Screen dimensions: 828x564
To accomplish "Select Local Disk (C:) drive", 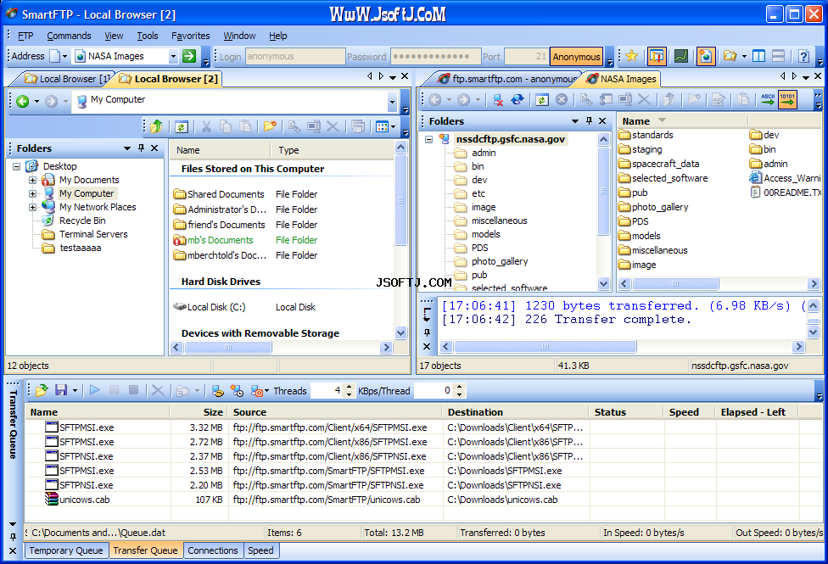I will click(210, 307).
